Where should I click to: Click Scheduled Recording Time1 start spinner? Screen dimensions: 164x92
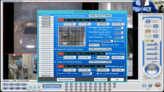tap(75, 57)
